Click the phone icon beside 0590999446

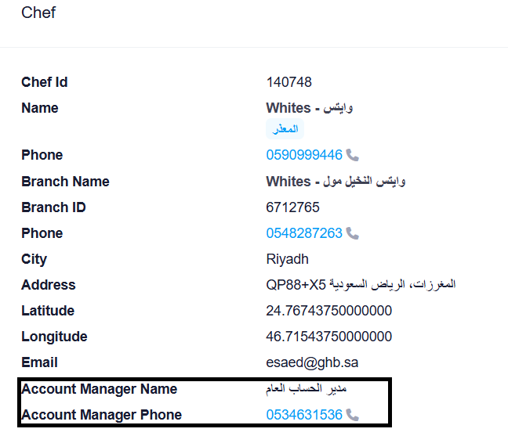(352, 155)
